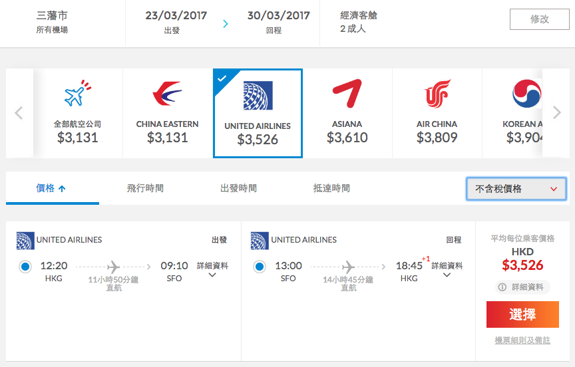Image resolution: width=575 pixels, height=367 pixels.
Task: Click 全部航空公司 price $3,131
Action: pyautogui.click(x=77, y=138)
